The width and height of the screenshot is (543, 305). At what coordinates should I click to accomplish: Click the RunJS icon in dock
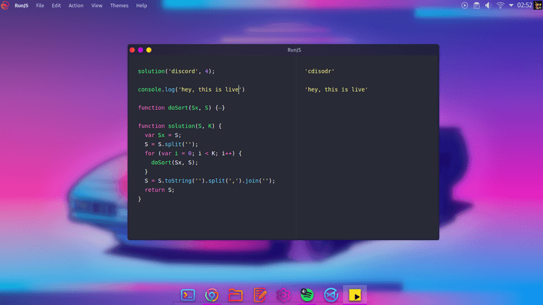[x=355, y=295]
